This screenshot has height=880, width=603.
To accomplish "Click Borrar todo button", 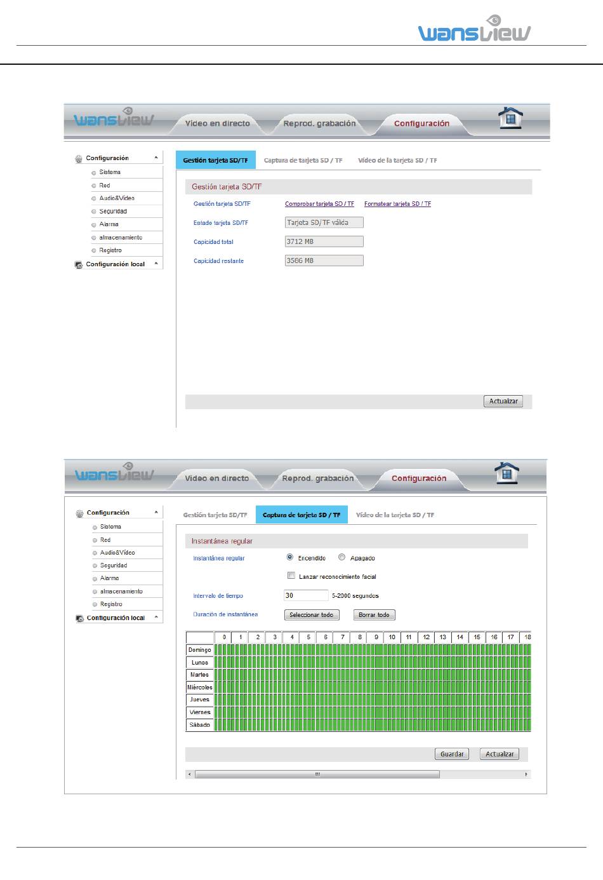I will tap(374, 615).
